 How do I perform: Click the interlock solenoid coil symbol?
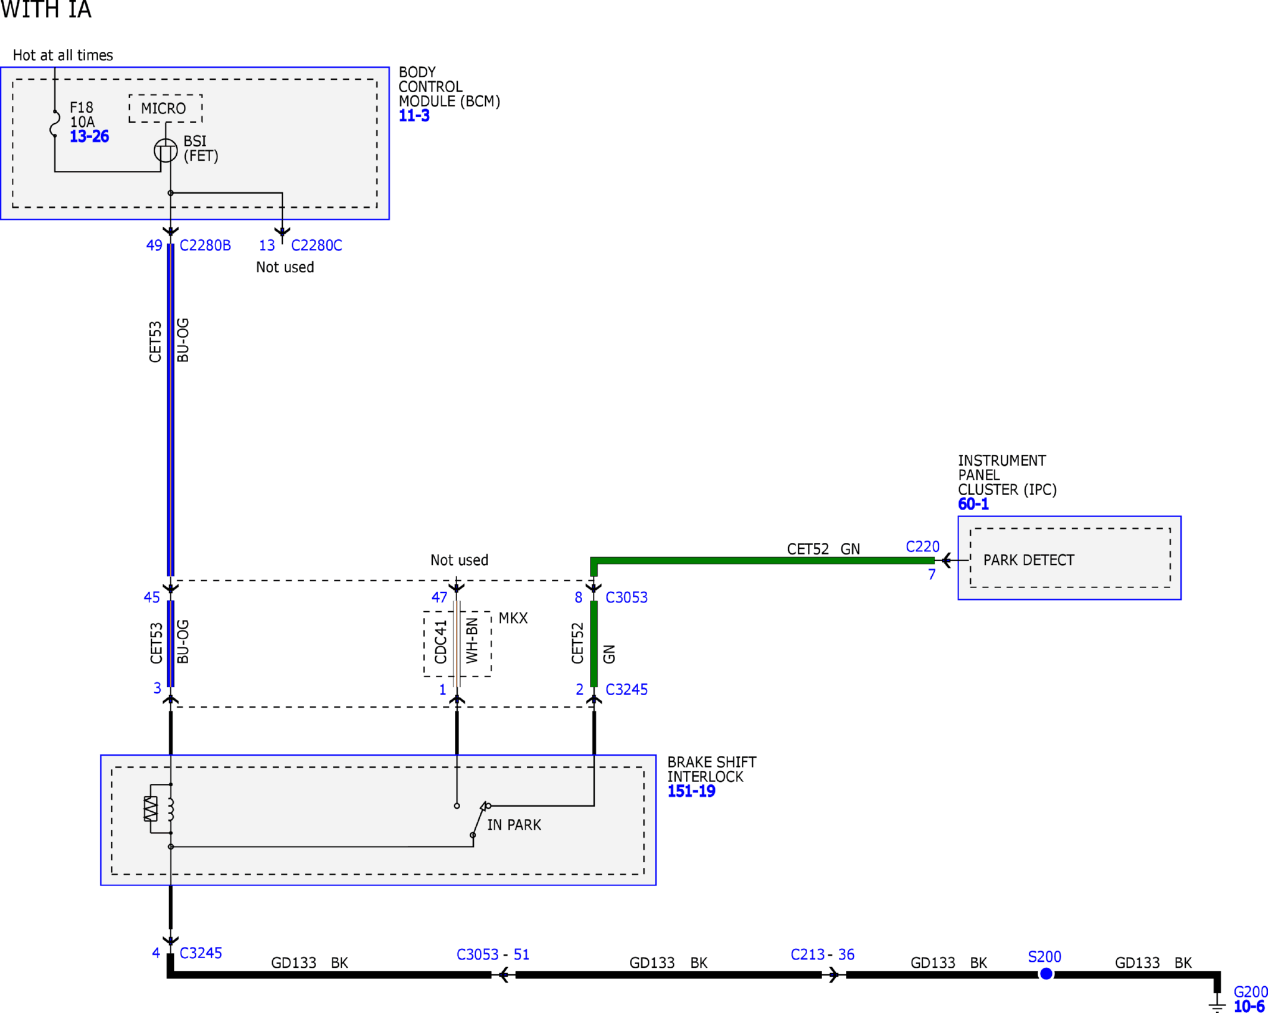[158, 809]
